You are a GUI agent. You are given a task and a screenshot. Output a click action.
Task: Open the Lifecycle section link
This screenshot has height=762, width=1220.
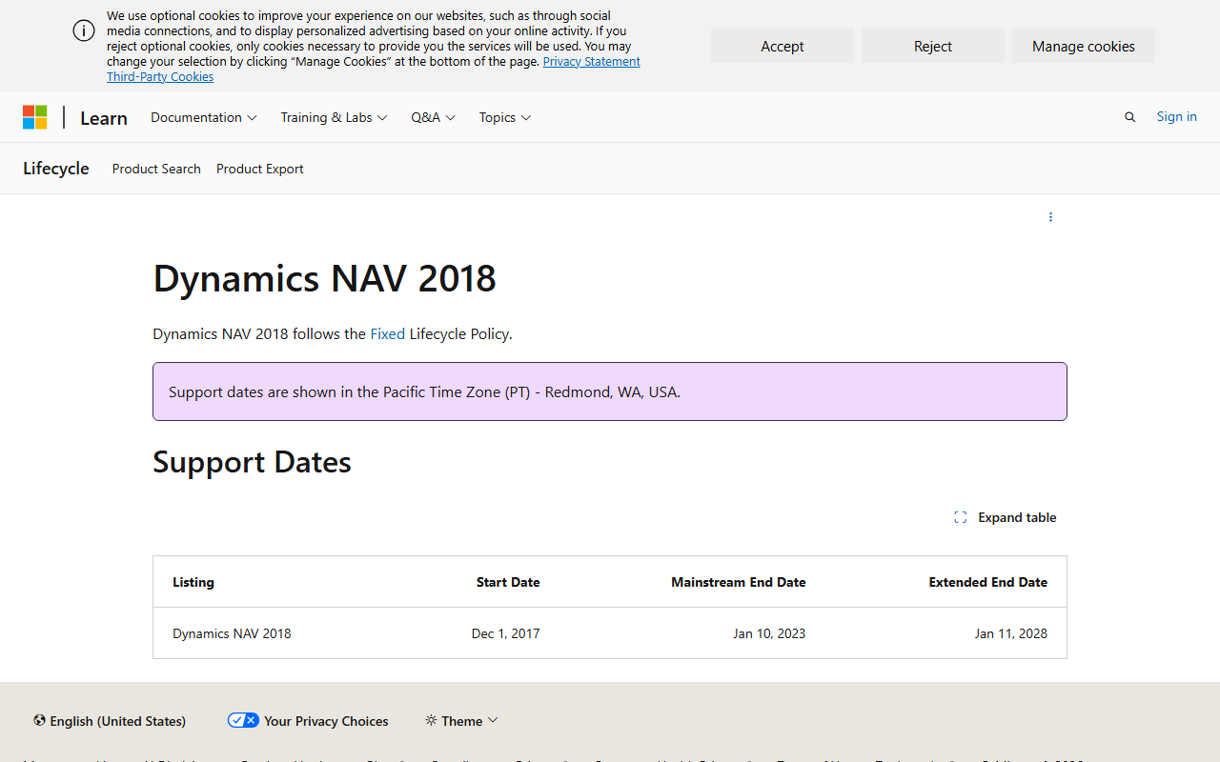click(x=56, y=169)
